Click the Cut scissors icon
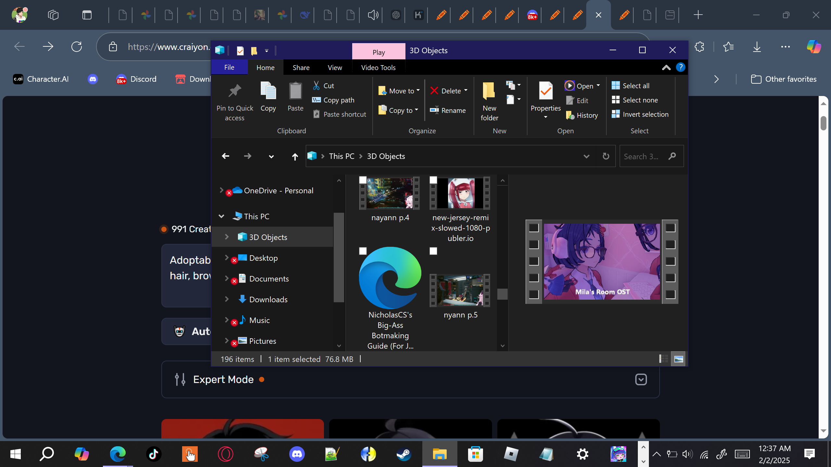 [x=316, y=86]
